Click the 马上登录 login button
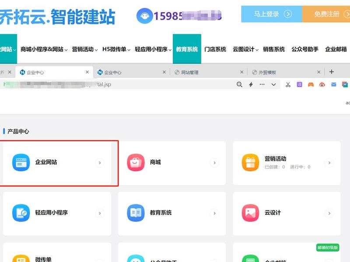The height and width of the screenshot is (262, 350). pyautogui.click(x=271, y=14)
